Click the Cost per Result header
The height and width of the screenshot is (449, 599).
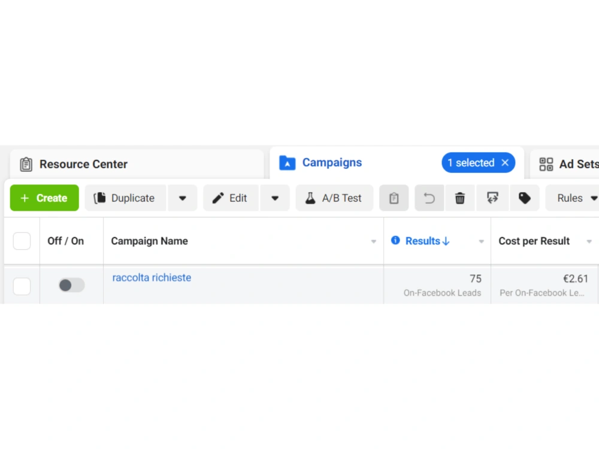tap(534, 241)
